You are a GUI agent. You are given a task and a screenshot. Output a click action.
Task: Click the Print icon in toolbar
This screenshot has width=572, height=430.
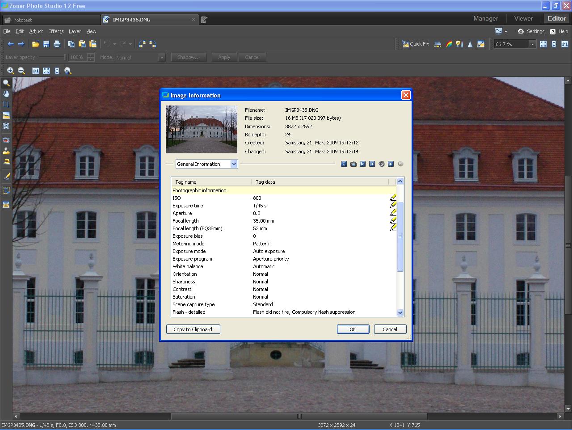(57, 44)
